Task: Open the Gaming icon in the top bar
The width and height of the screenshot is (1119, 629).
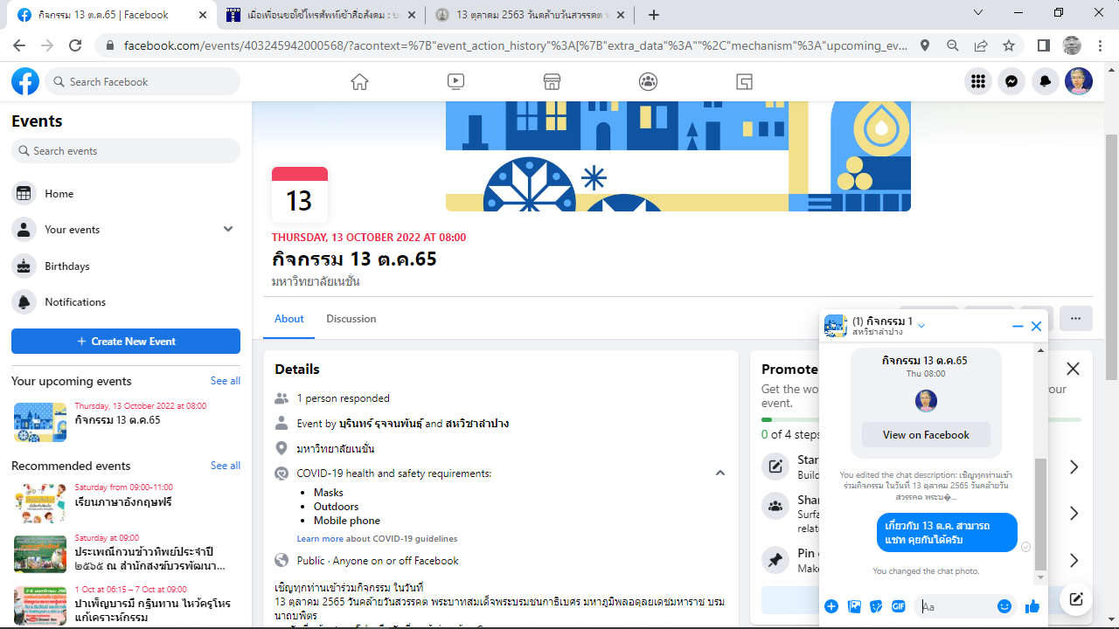Action: tap(744, 81)
